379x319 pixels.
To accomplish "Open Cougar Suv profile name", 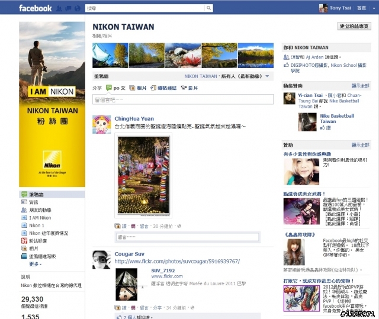I will pyautogui.click(x=129, y=254).
